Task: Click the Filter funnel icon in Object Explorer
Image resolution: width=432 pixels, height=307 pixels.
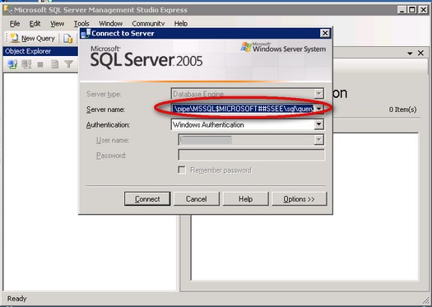Action: (x=68, y=64)
